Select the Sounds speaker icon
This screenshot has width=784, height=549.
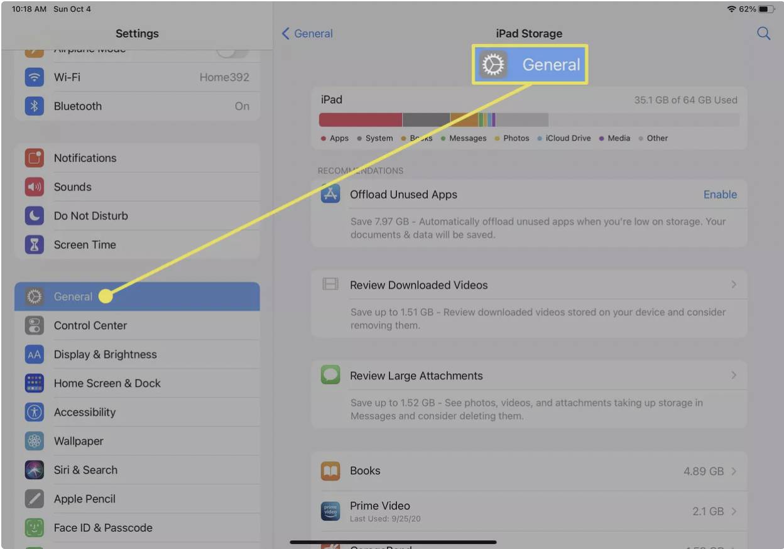[x=34, y=187]
